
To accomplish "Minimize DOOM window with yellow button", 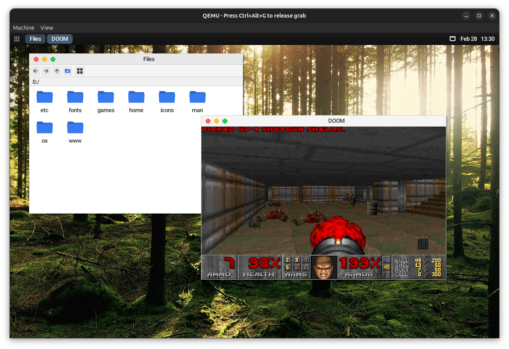I will coord(217,121).
